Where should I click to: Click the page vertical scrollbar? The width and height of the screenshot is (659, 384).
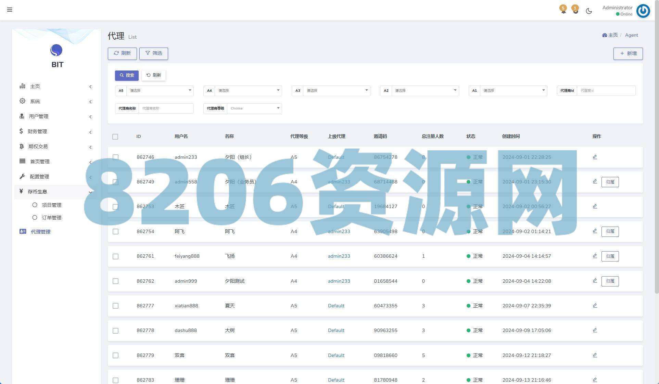tap(656, 154)
